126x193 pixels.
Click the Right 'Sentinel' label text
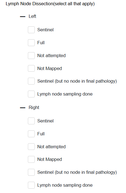45,121
